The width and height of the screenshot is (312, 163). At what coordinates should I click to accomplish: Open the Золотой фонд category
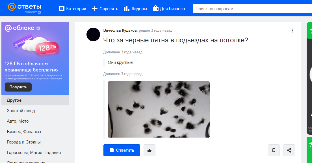21,111
